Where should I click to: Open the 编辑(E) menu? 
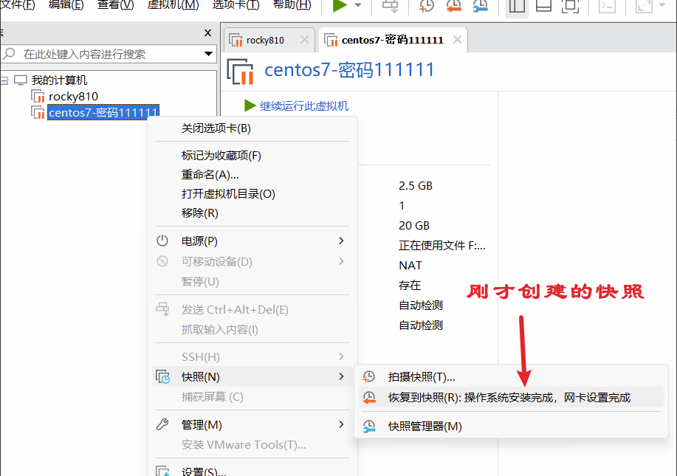(66, 4)
